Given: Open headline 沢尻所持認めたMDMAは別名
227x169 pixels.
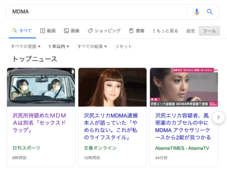Looking at the screenshot, I should coord(39,123).
